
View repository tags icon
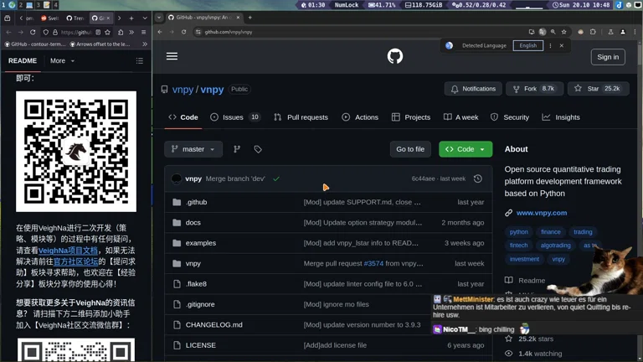click(258, 149)
